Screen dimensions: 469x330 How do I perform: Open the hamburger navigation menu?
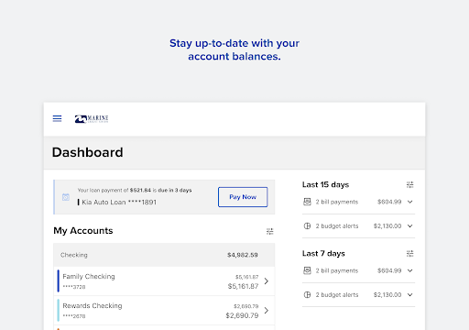[x=57, y=118]
